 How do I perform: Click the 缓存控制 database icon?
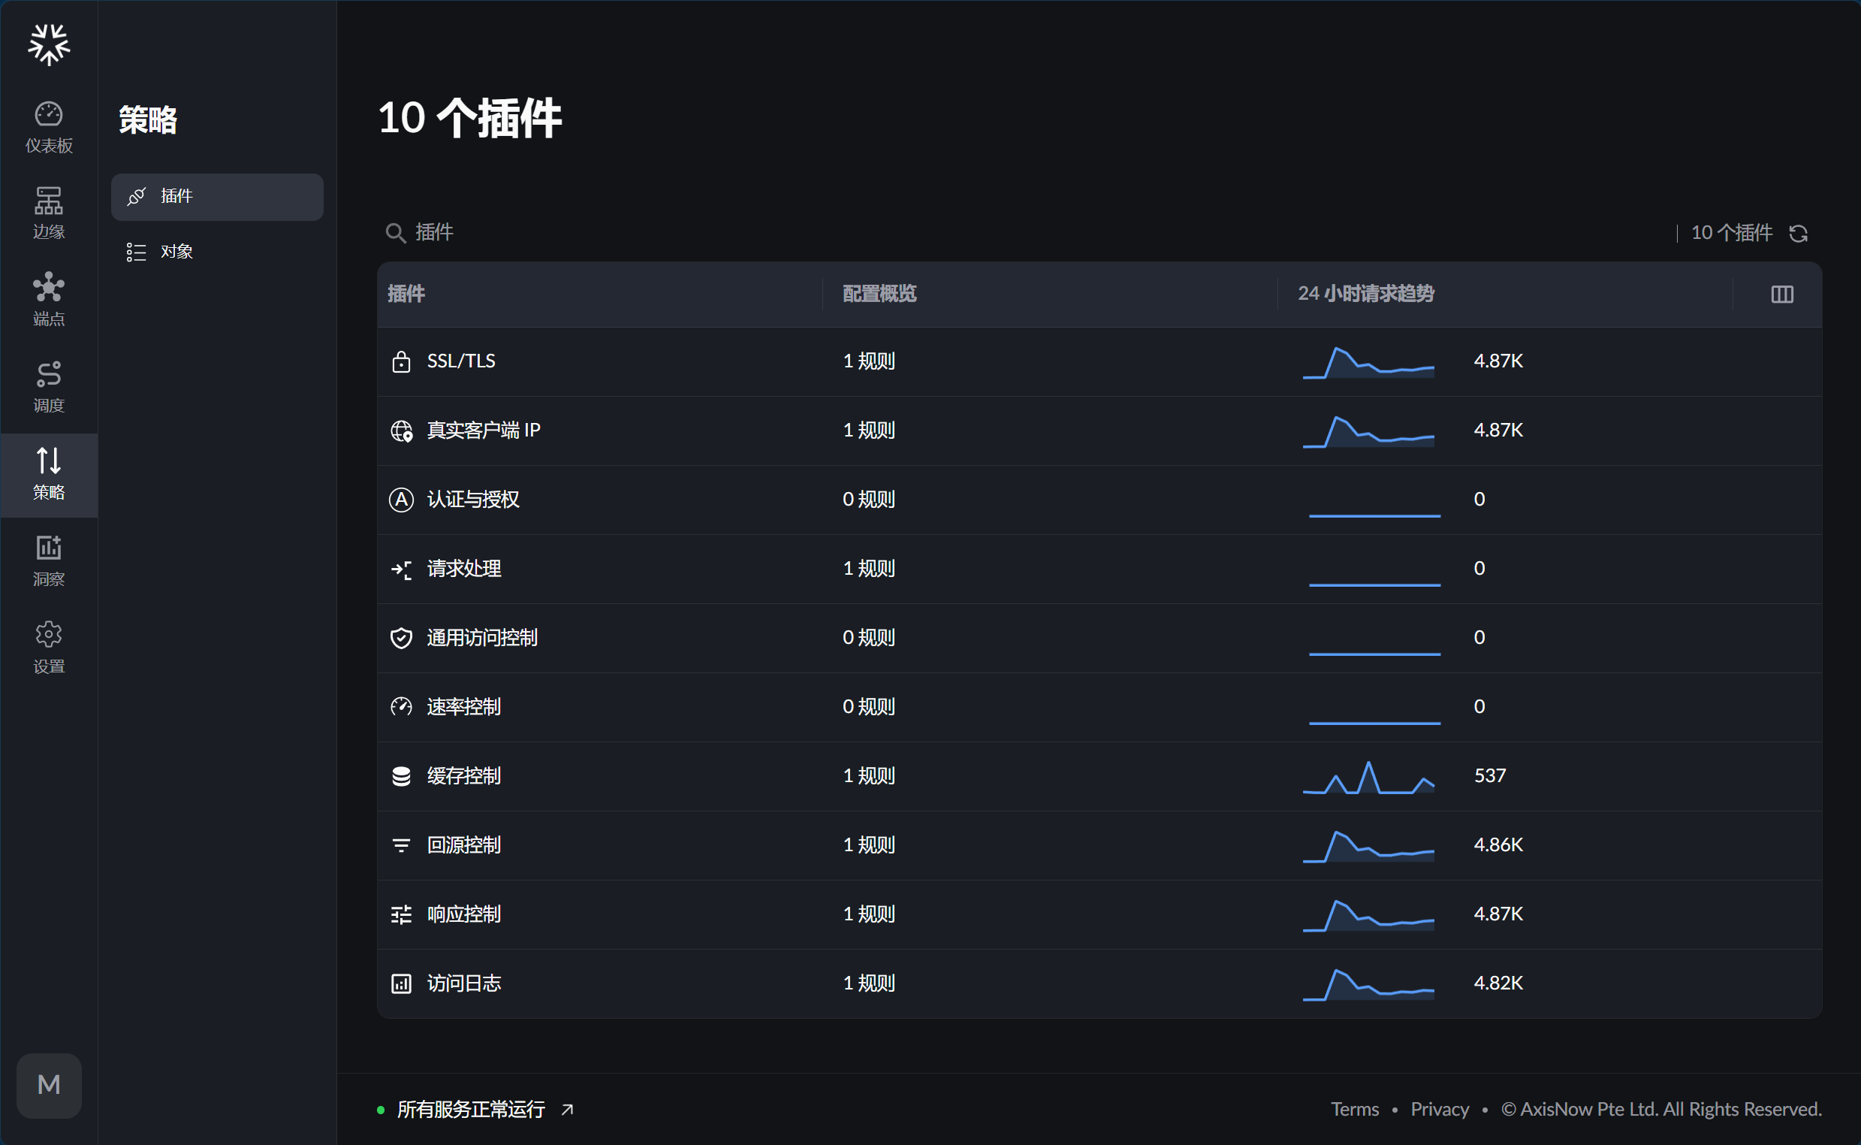(401, 776)
